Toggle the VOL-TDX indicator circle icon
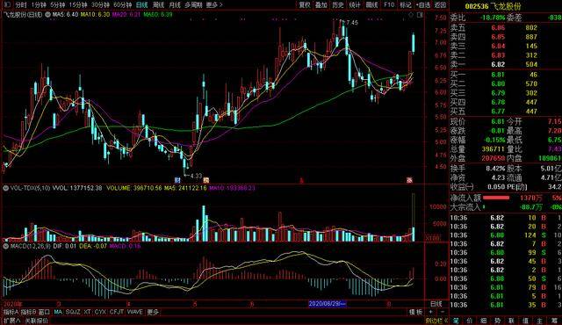 click(x=6, y=188)
